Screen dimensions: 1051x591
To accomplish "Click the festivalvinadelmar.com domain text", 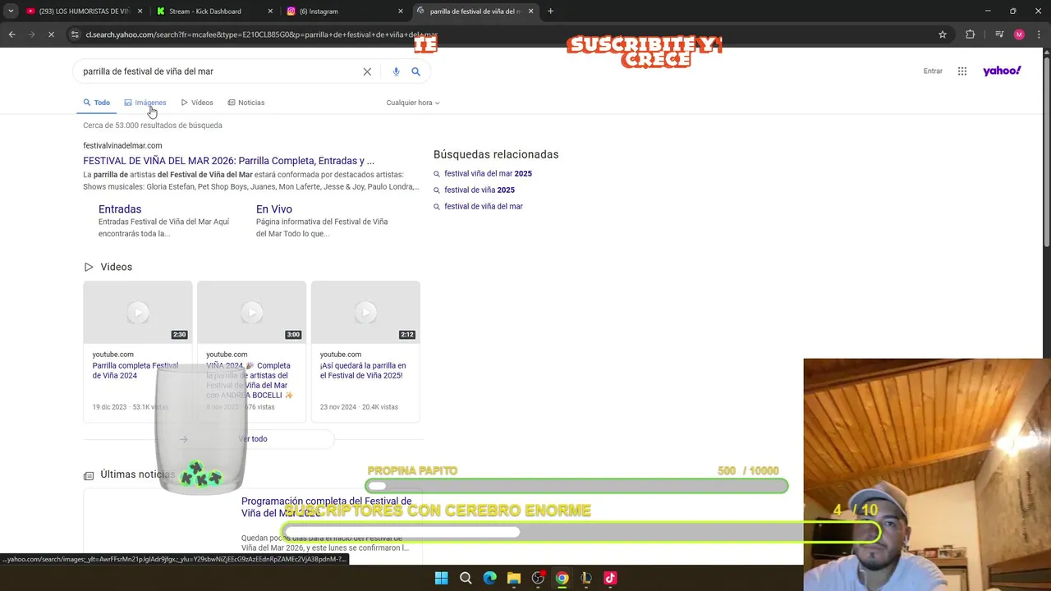I will 122,145.
